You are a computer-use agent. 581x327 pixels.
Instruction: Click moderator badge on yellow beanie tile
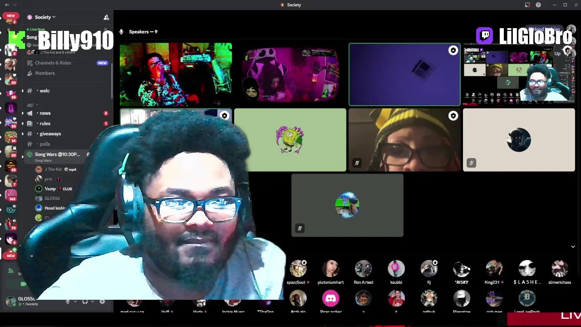click(x=453, y=116)
